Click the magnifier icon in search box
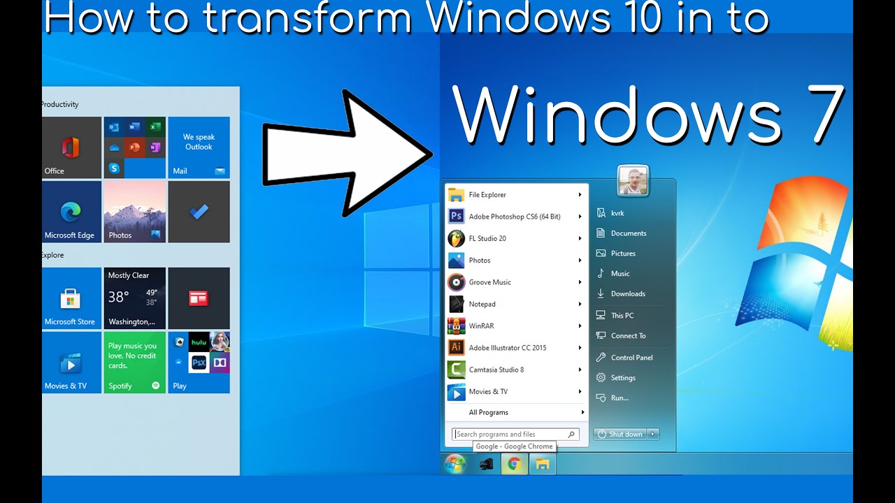This screenshot has width=895, height=503. 571,435
